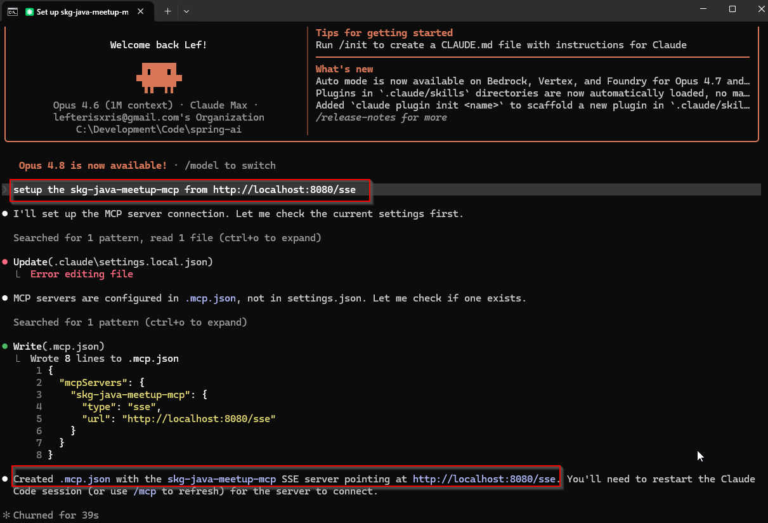The width and height of the screenshot is (768, 523).
Task: Click the green status dot beside Write
Action: [5, 347]
